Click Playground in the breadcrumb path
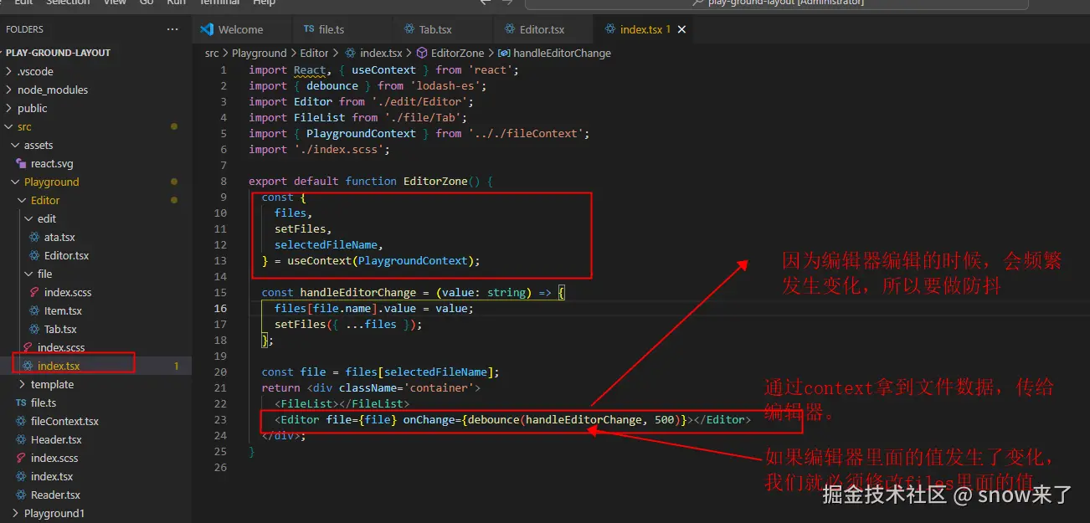Screen dimensions: 1090x523 coord(260,53)
